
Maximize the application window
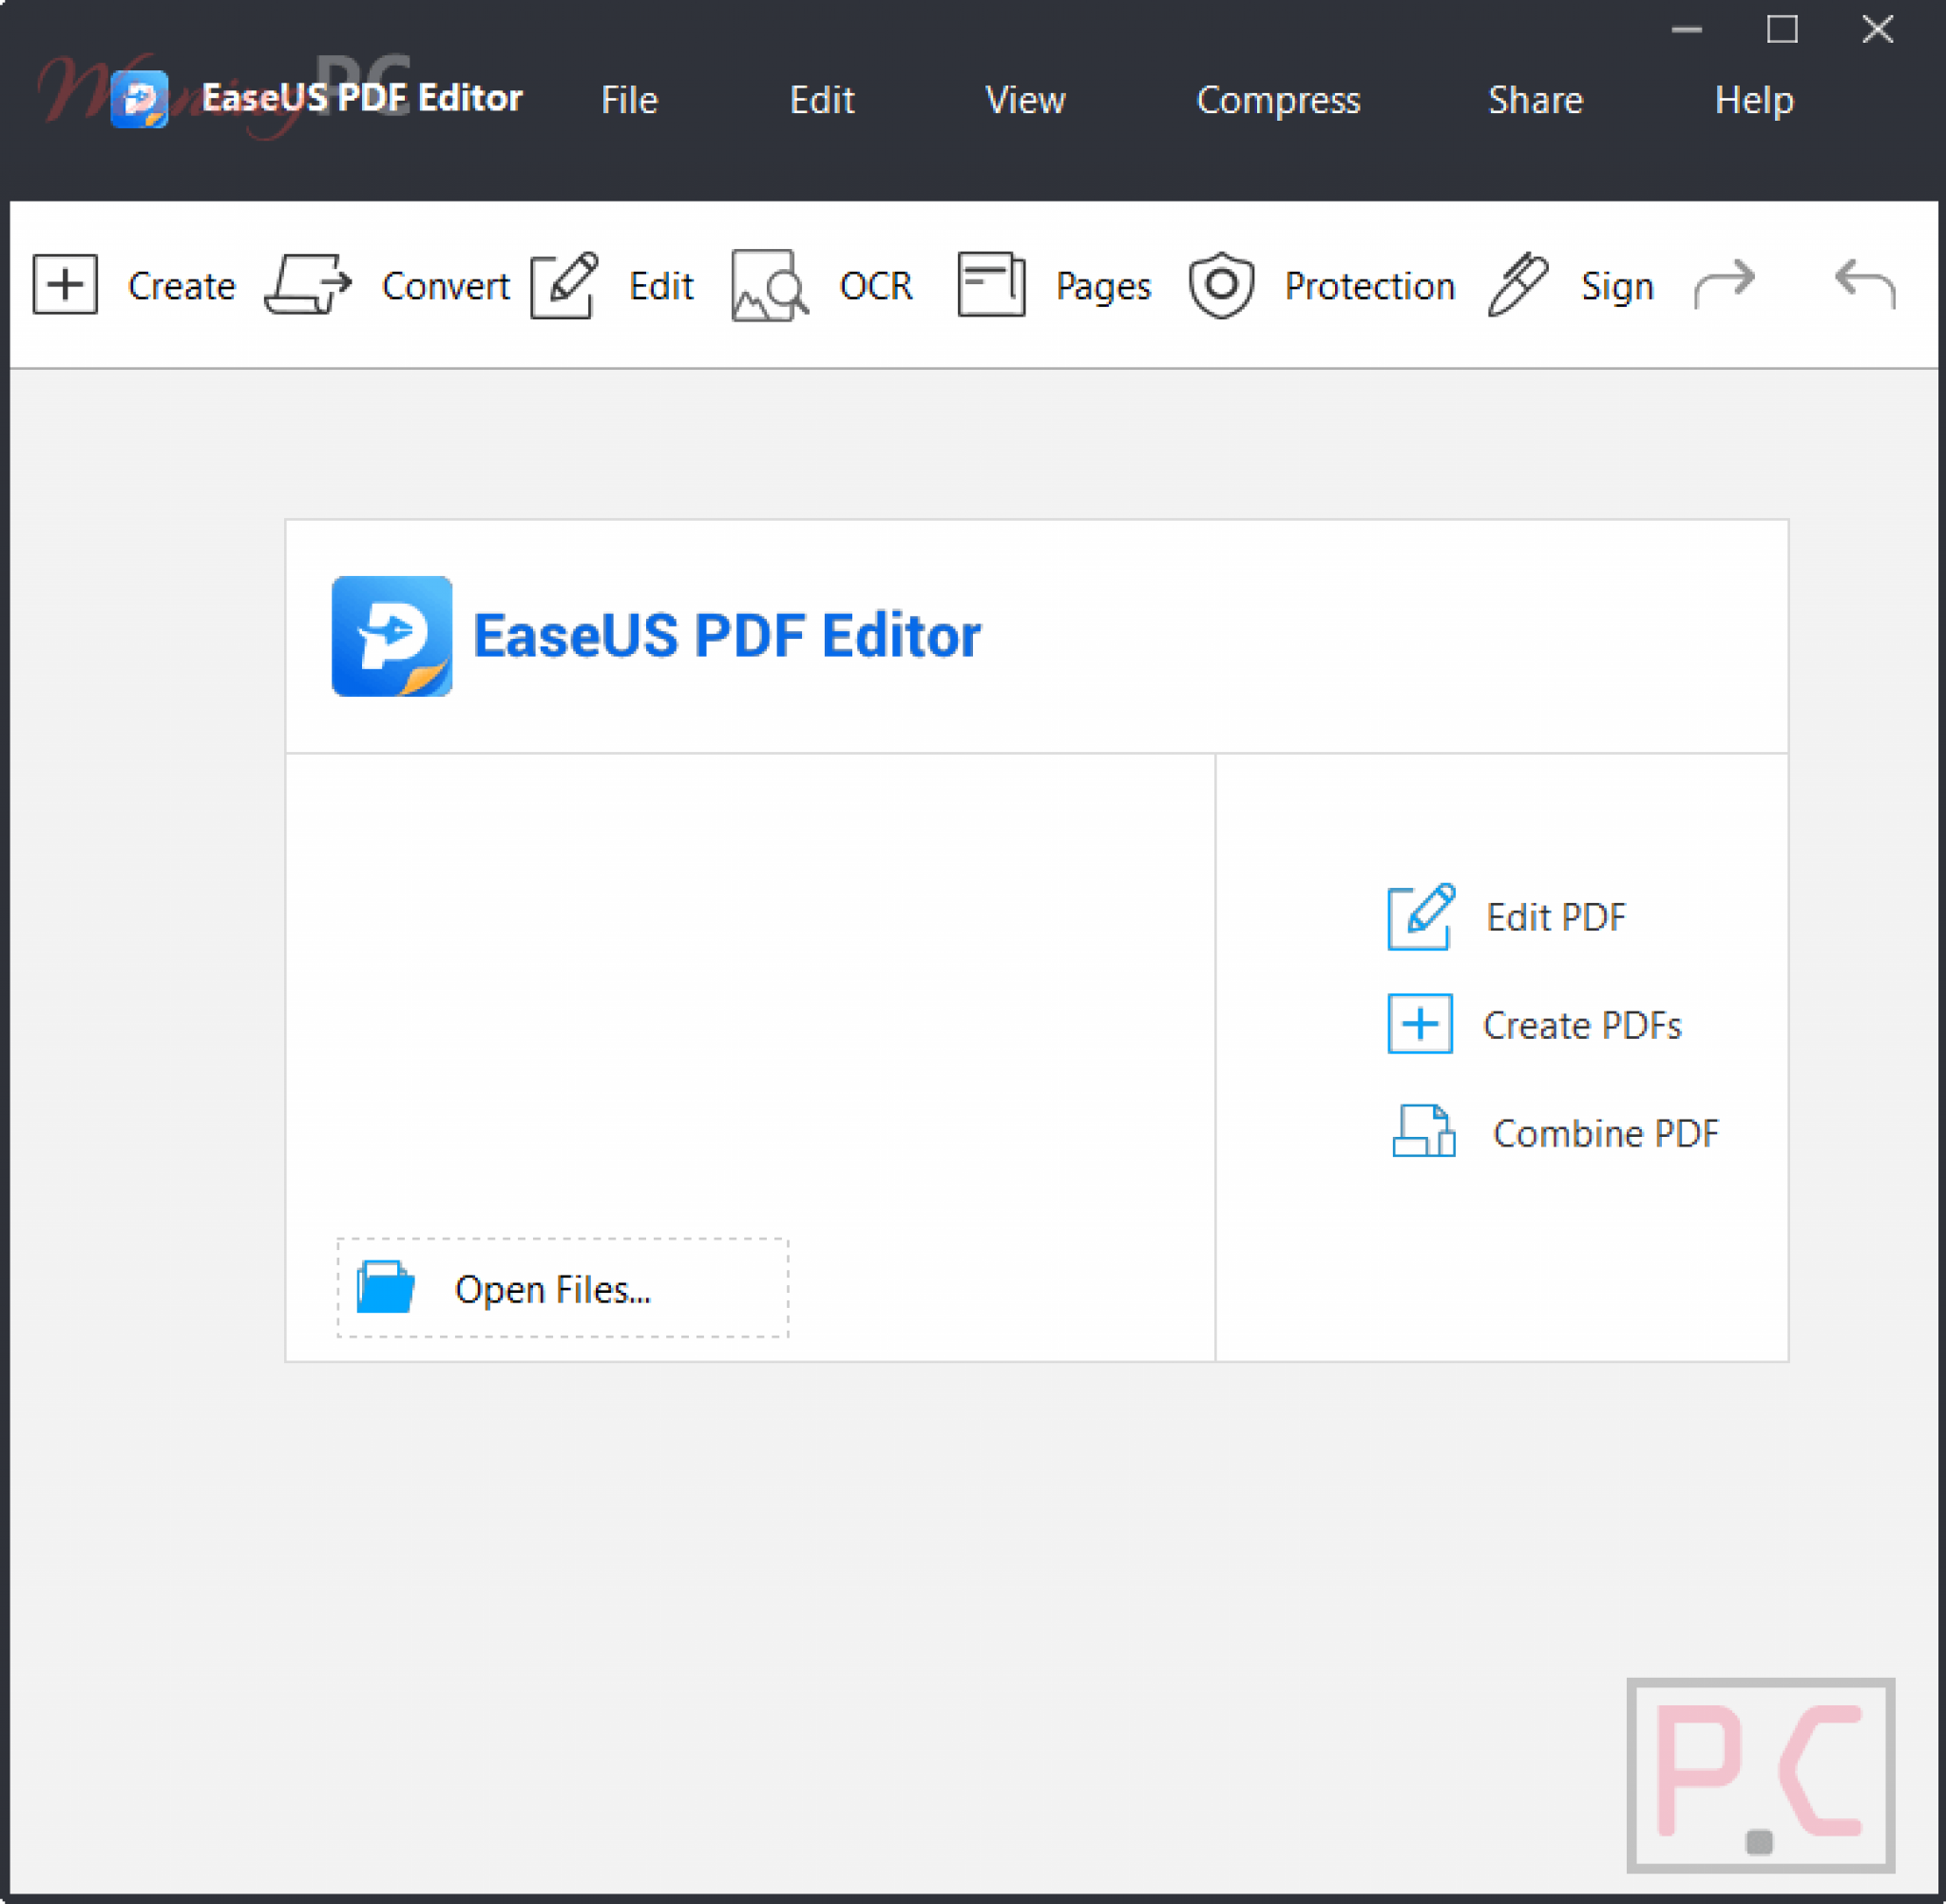1782,29
